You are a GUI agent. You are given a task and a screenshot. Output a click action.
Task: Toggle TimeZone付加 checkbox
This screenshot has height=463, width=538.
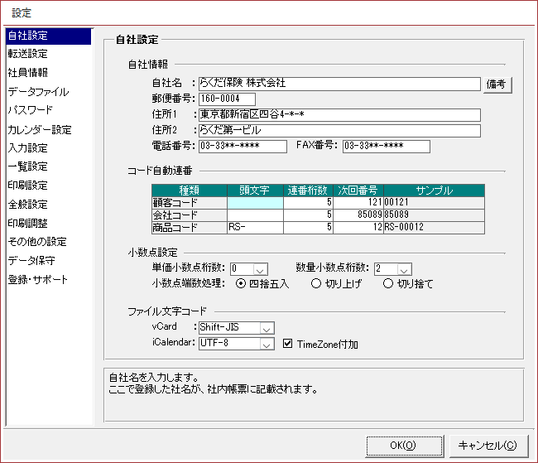[x=288, y=344]
